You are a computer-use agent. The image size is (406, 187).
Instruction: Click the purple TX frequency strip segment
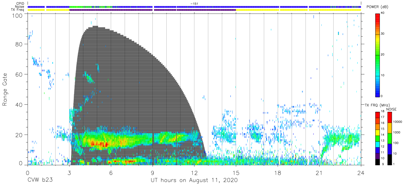(152, 10)
